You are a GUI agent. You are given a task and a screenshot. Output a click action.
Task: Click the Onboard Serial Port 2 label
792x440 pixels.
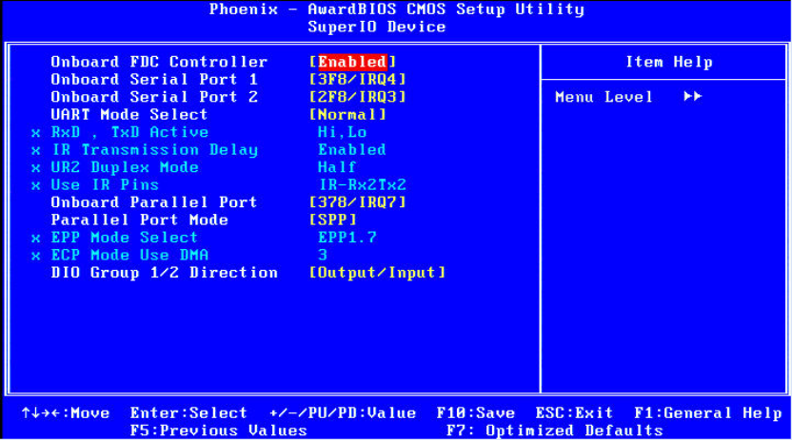pos(154,97)
